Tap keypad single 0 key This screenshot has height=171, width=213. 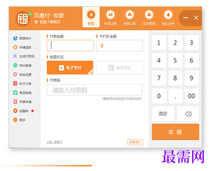pyautogui.click(x=159, y=96)
